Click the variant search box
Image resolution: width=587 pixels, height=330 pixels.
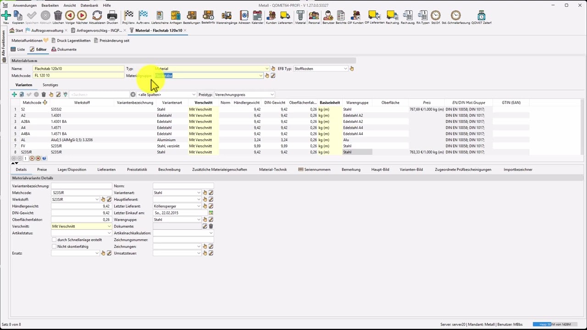[x=100, y=94]
